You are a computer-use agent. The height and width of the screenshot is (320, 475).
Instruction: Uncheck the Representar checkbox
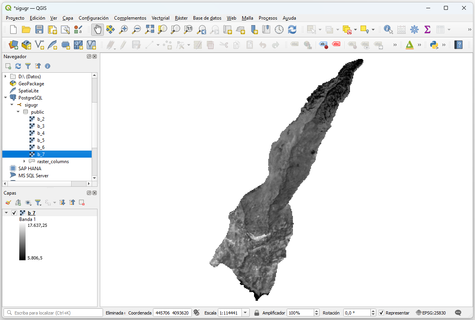(x=381, y=313)
